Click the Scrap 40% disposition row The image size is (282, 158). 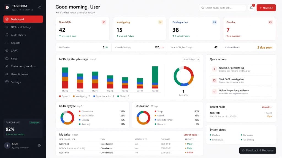177,111
